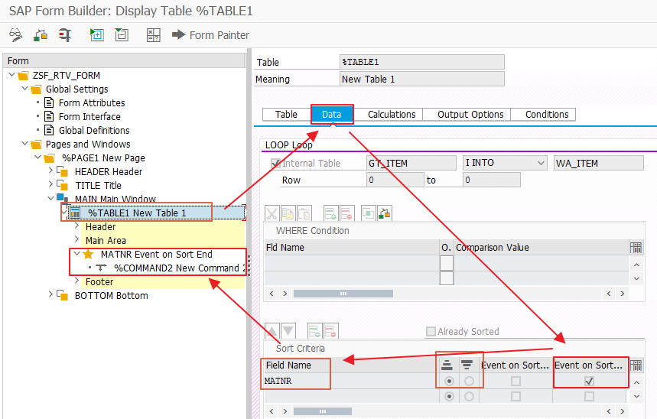657x419 pixels.
Task: Click the WA_ITEM work area field
Action: (598, 163)
